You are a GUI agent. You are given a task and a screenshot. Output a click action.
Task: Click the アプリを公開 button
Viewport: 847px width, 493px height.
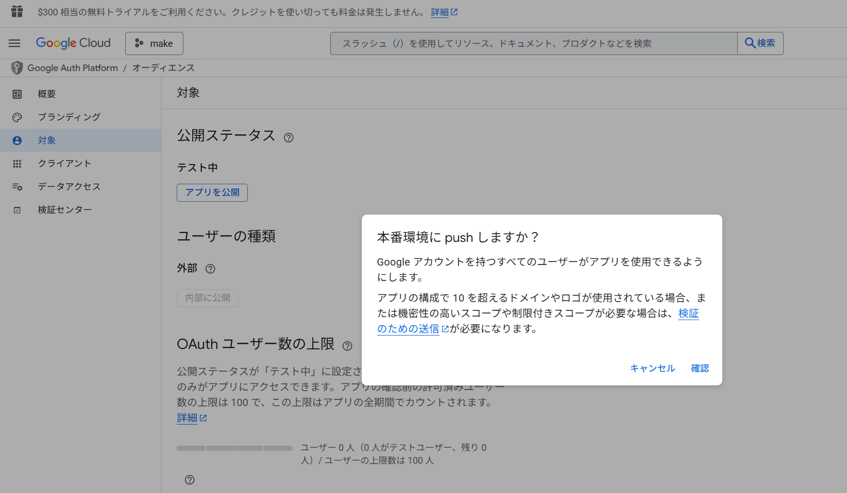212,192
